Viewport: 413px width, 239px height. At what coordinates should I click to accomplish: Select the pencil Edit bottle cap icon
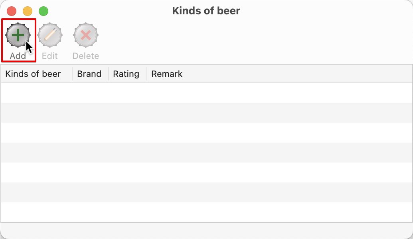point(50,35)
